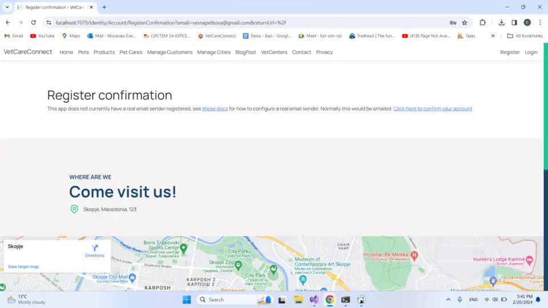Show hidden system tray icons

tap(448, 299)
